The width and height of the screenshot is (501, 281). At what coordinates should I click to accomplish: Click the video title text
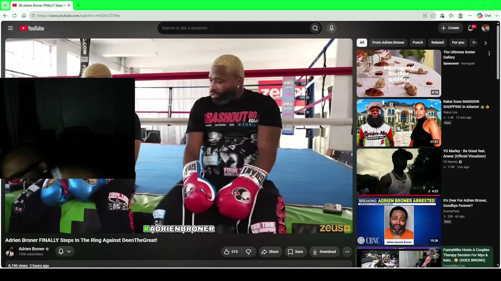point(81,240)
